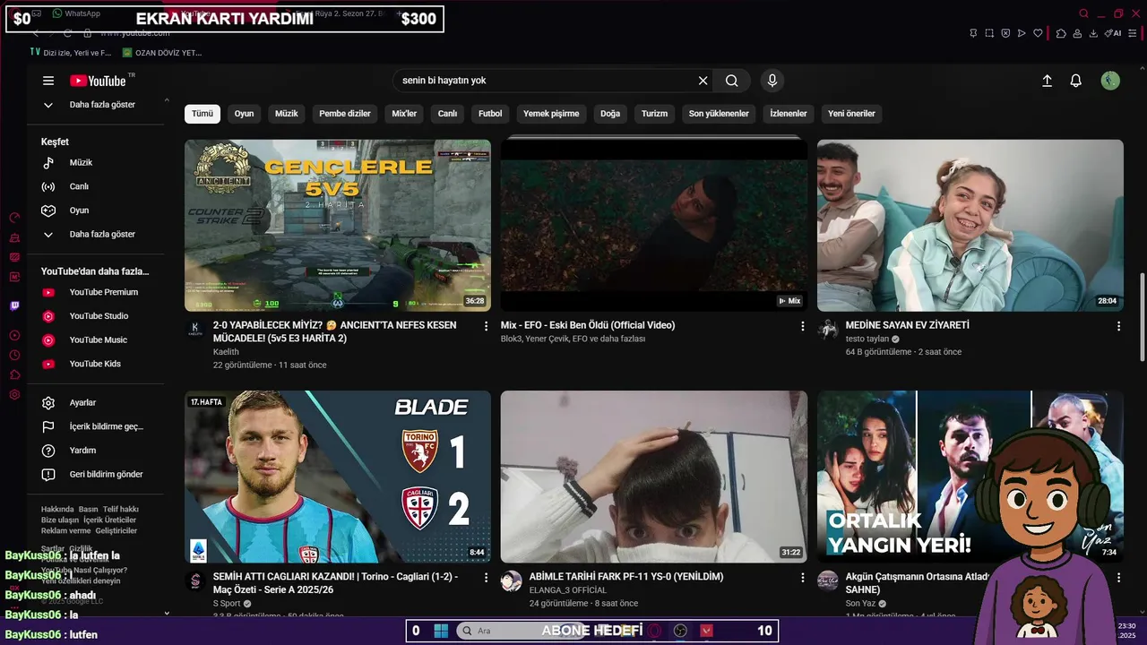Image resolution: width=1147 pixels, height=645 pixels.
Task: Select the 'Canlı' filter chip
Action: [447, 114]
